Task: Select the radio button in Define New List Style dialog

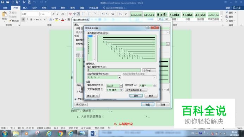Action: 75,99
